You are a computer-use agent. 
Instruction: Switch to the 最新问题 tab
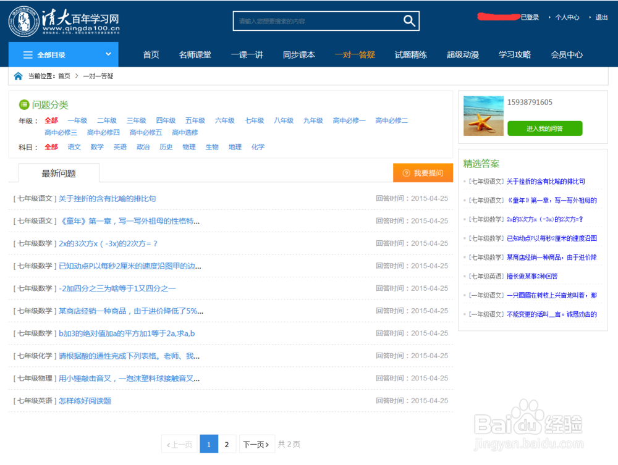click(x=59, y=173)
